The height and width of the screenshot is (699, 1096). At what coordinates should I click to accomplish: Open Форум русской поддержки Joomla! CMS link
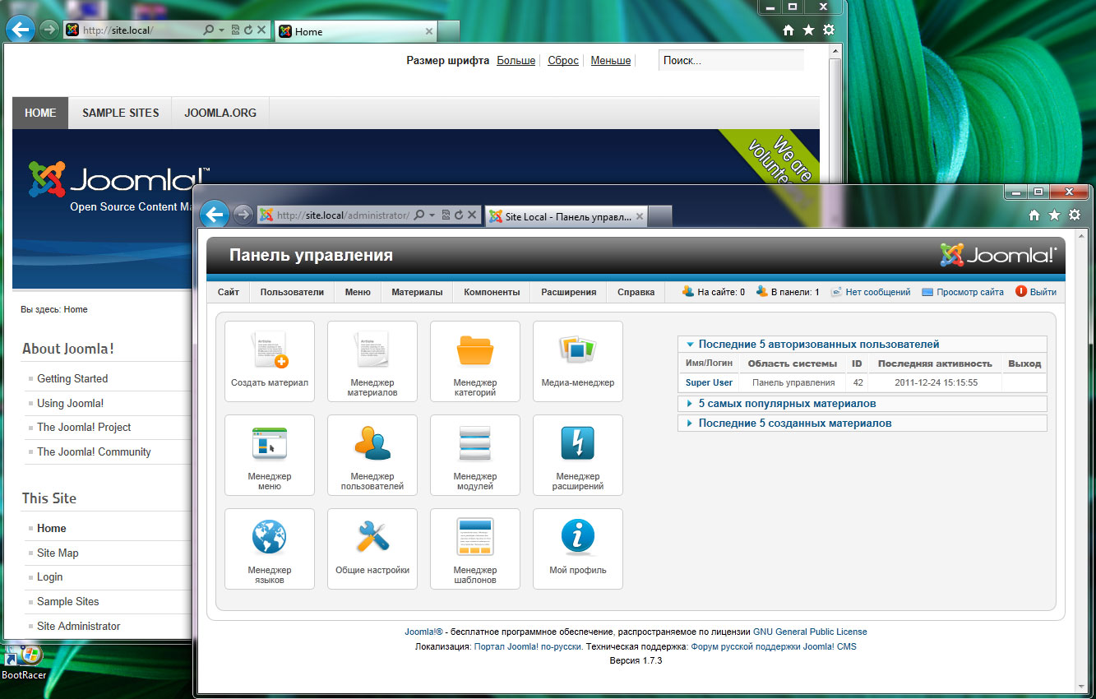[x=774, y=646]
